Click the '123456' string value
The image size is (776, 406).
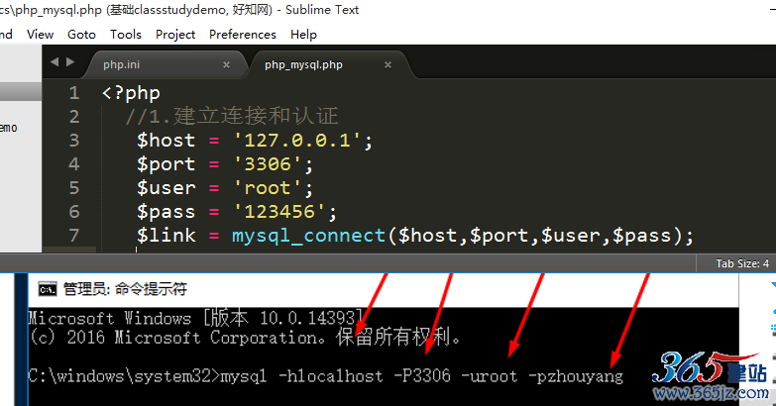279,212
